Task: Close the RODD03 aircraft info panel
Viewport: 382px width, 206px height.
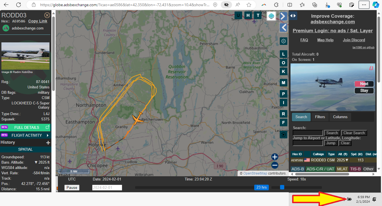Action: (47, 15)
